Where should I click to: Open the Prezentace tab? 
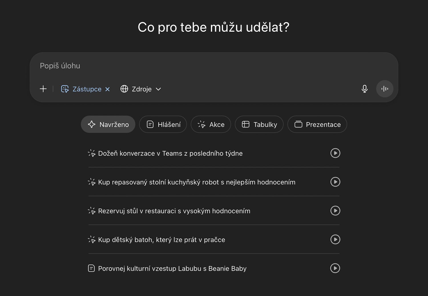[317, 125]
